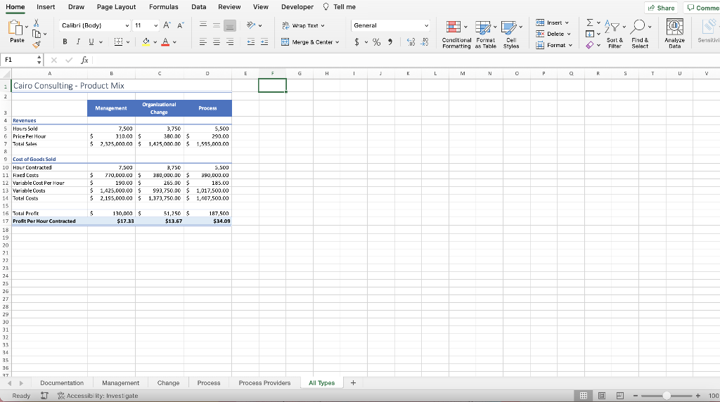Screen dimensions: 720x402
Task: Switch to Page Layout view icon
Action: 602,396
